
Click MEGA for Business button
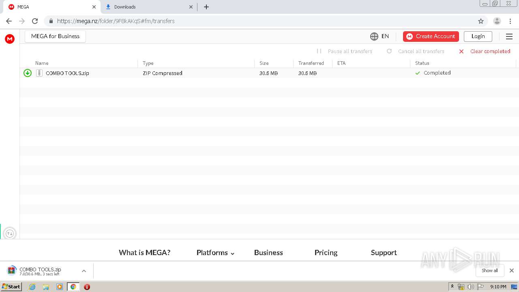pos(55,36)
